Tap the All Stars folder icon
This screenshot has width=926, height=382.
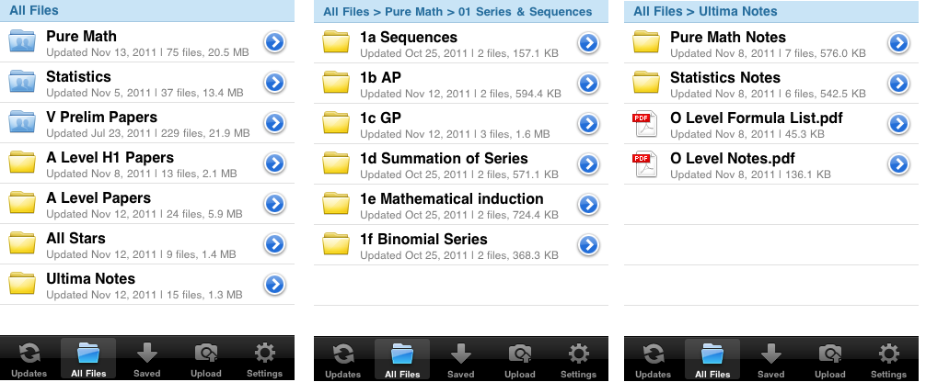pyautogui.click(x=22, y=245)
